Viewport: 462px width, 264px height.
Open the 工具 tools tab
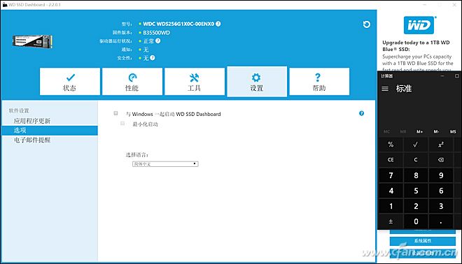tap(195, 82)
